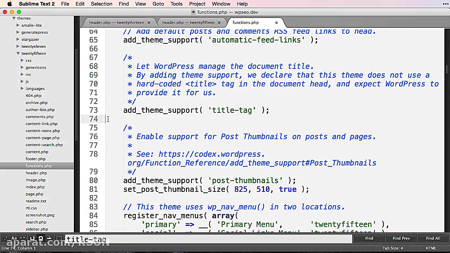
Task: Click the Find Prev button
Action: tap(401, 238)
